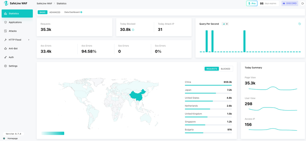This screenshot has width=306, height=141.
Task: Click the info icon beside Today Blocked
Action: 133,30
